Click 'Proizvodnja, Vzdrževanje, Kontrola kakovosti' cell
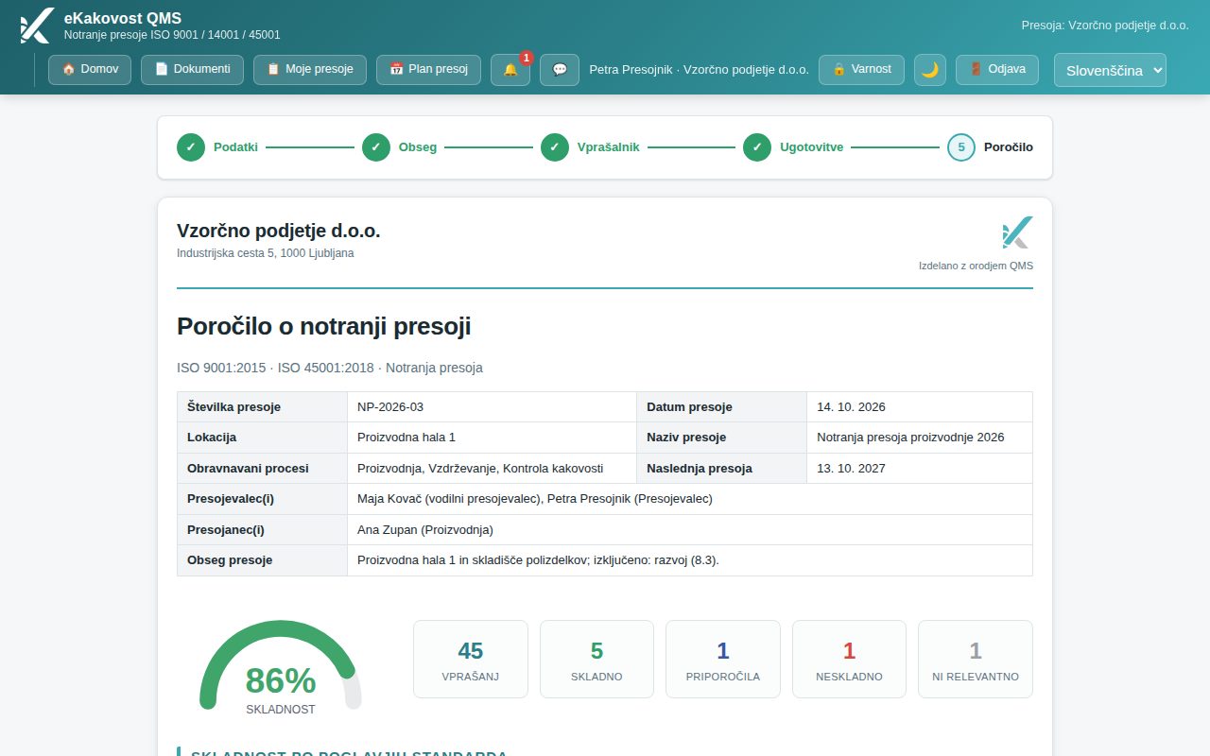This screenshot has height=756, width=1210. (492, 468)
